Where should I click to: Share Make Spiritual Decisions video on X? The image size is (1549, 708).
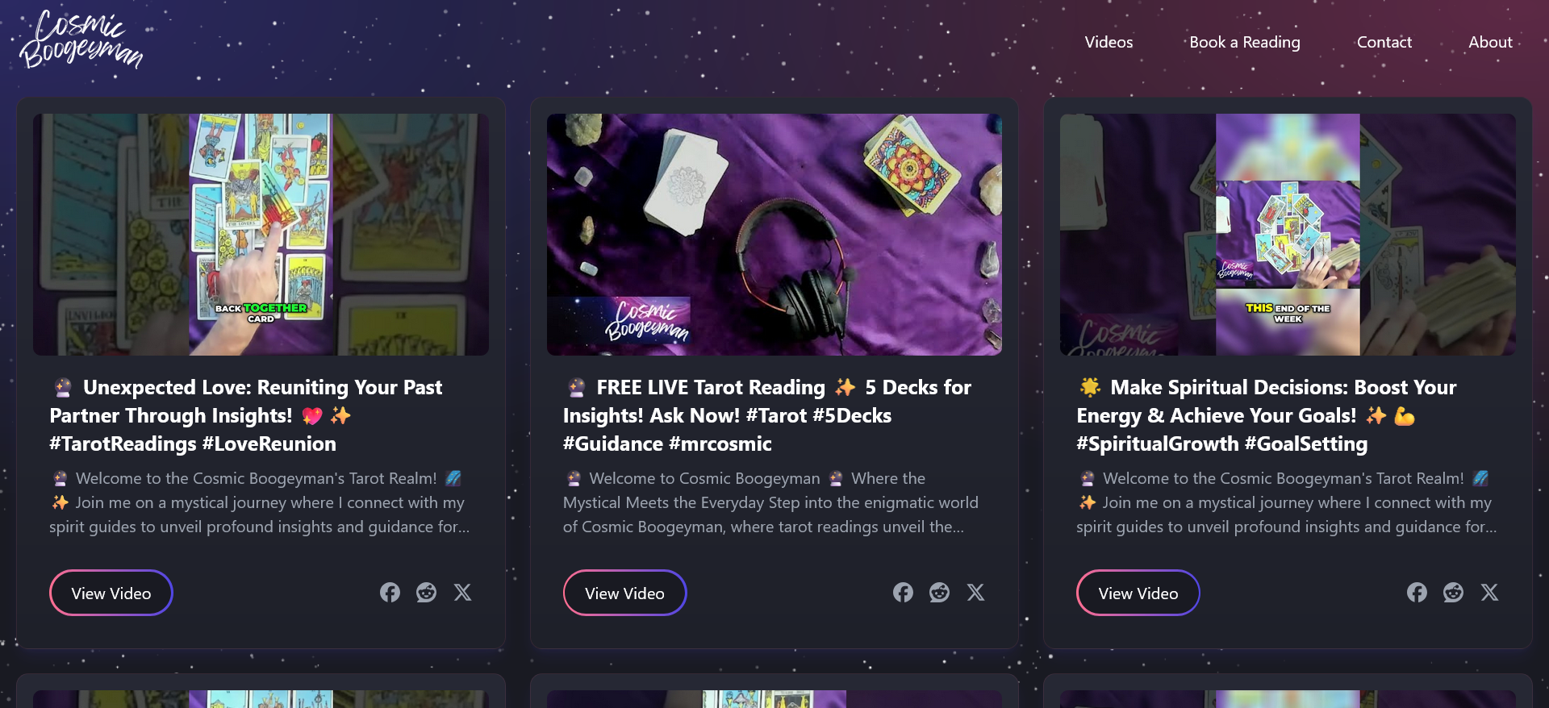click(1489, 593)
